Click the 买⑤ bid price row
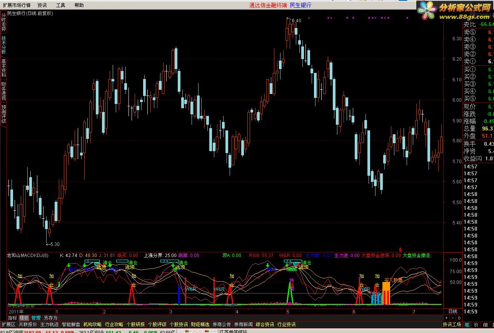 point(478,99)
